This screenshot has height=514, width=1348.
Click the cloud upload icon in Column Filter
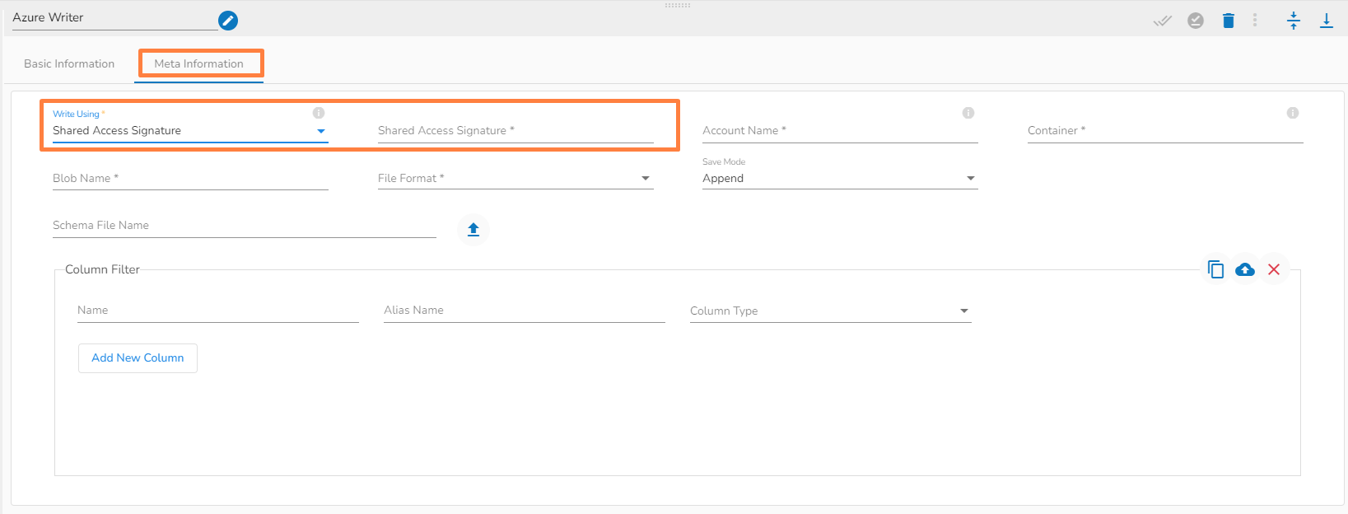(x=1245, y=269)
